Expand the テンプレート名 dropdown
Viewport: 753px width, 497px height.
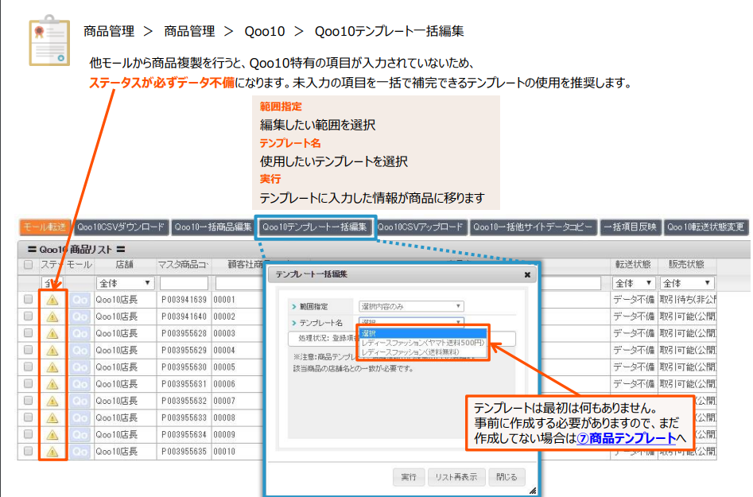[x=411, y=321]
